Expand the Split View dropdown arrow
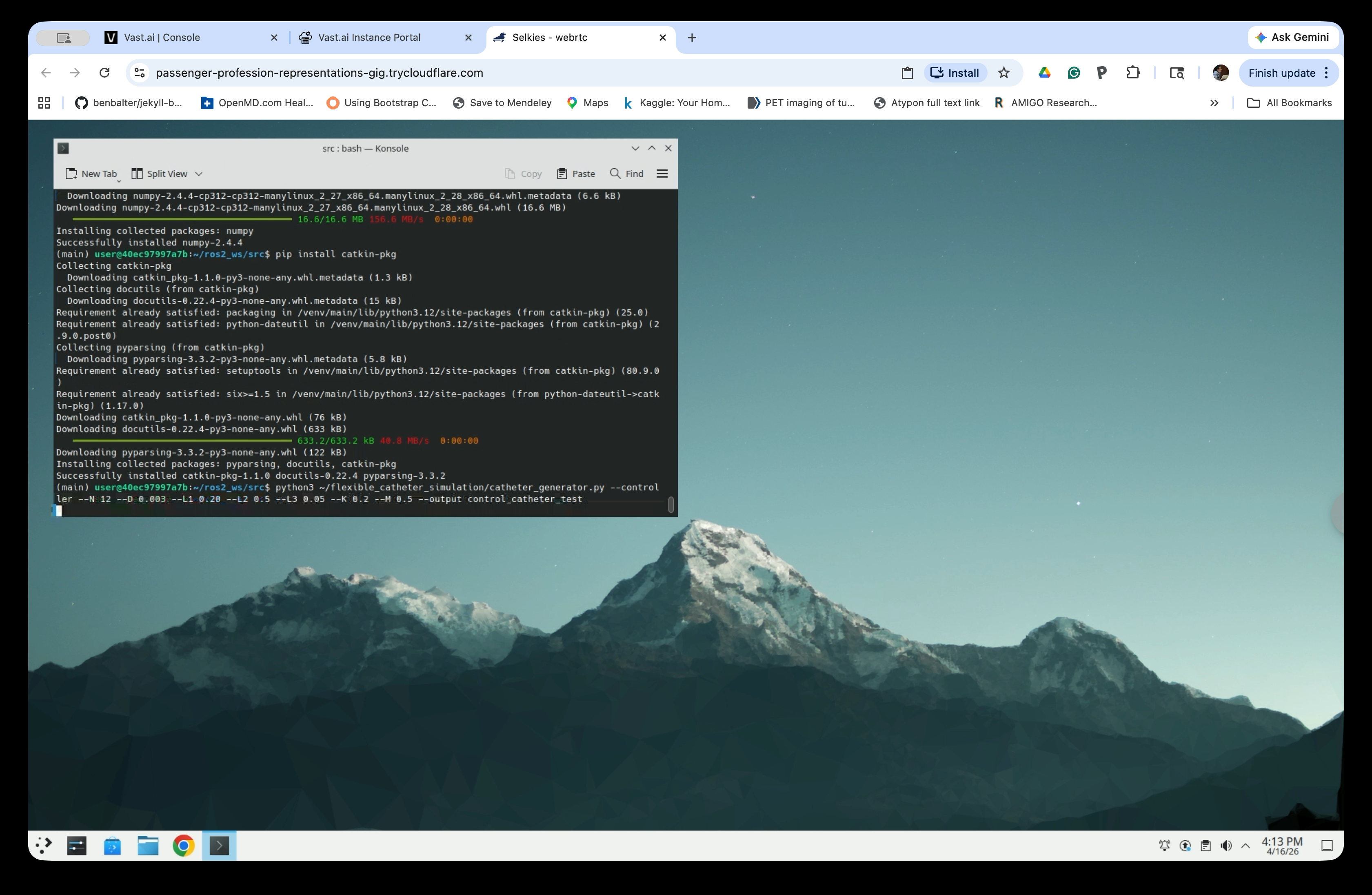Image resolution: width=1372 pixels, height=895 pixels. [x=199, y=174]
